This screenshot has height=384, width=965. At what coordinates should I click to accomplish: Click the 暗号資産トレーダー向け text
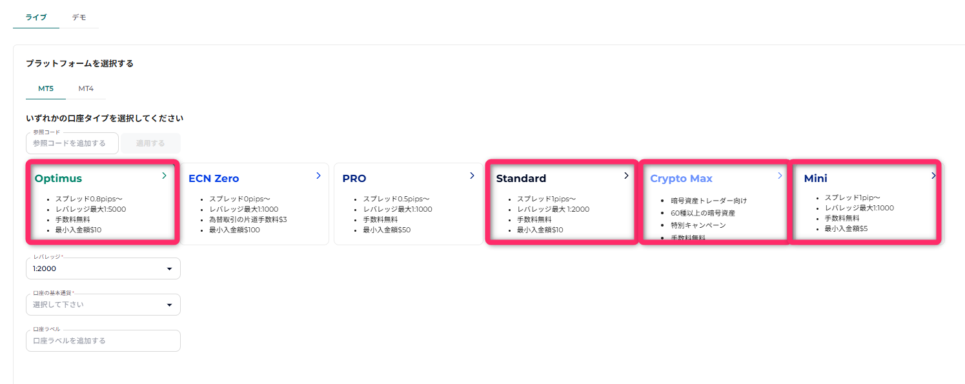point(709,201)
